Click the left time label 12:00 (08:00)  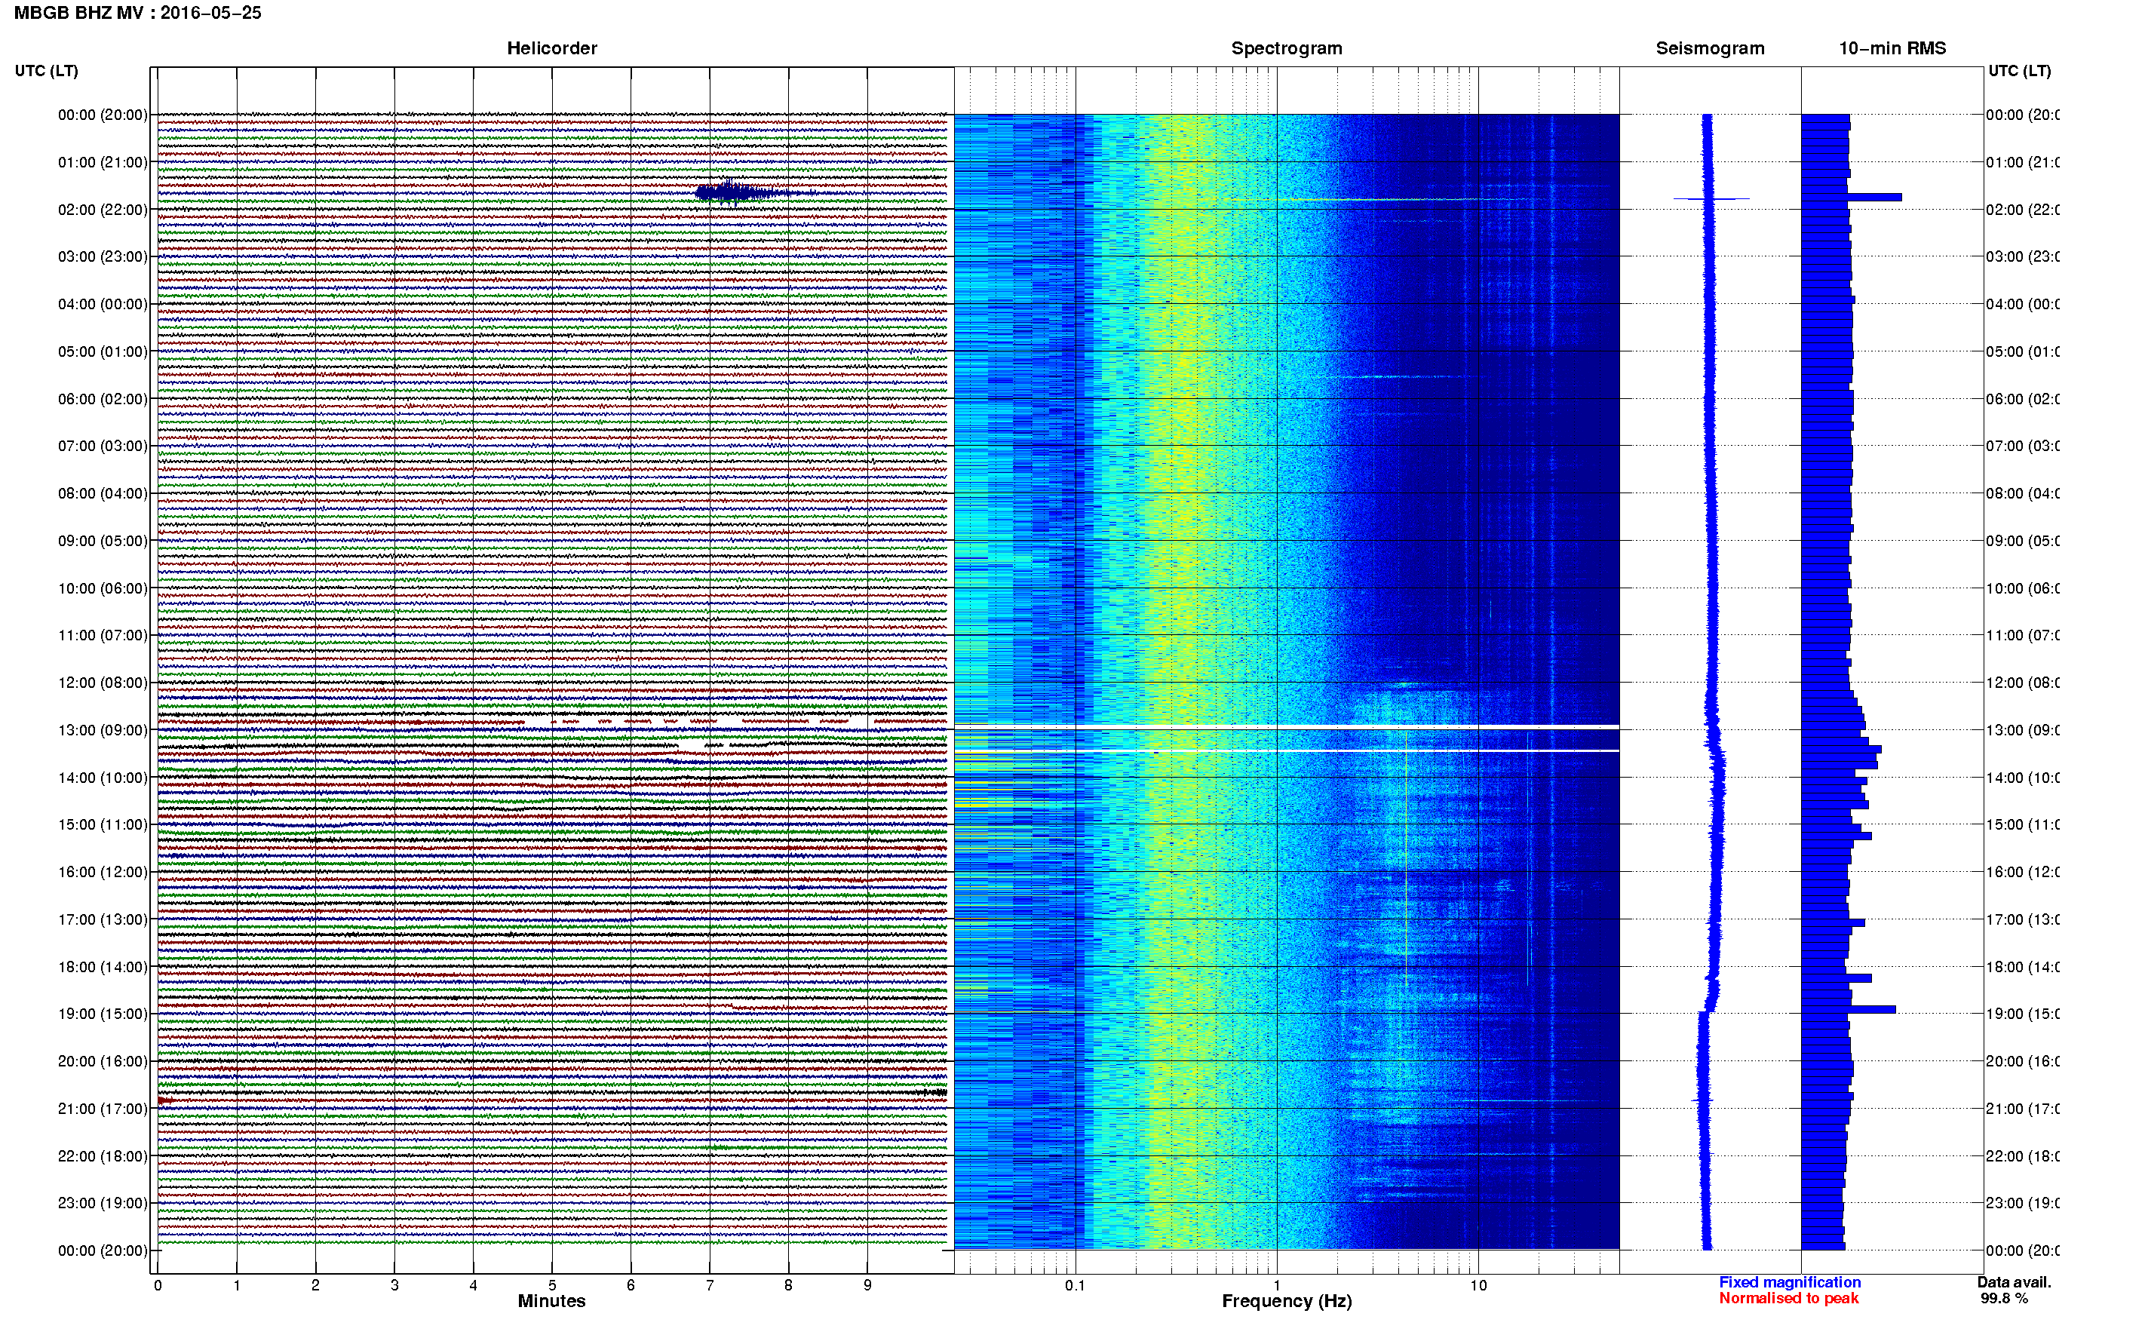[x=103, y=683]
